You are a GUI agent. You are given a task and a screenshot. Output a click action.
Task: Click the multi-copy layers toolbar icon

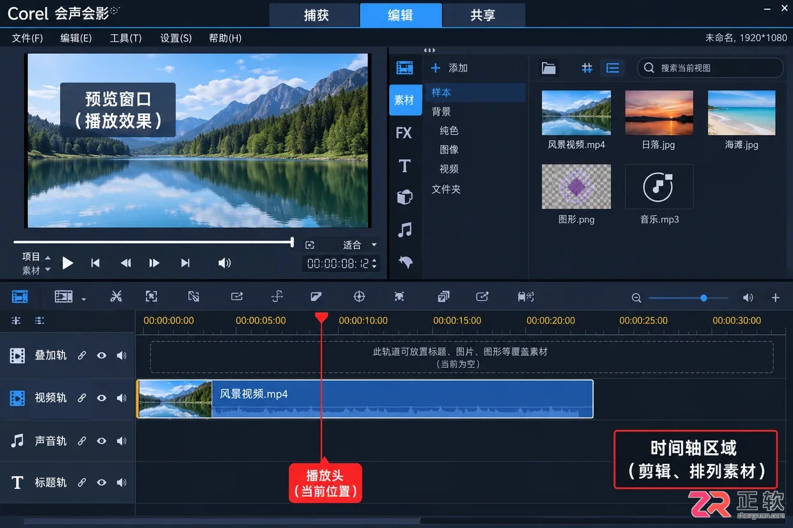coord(443,296)
